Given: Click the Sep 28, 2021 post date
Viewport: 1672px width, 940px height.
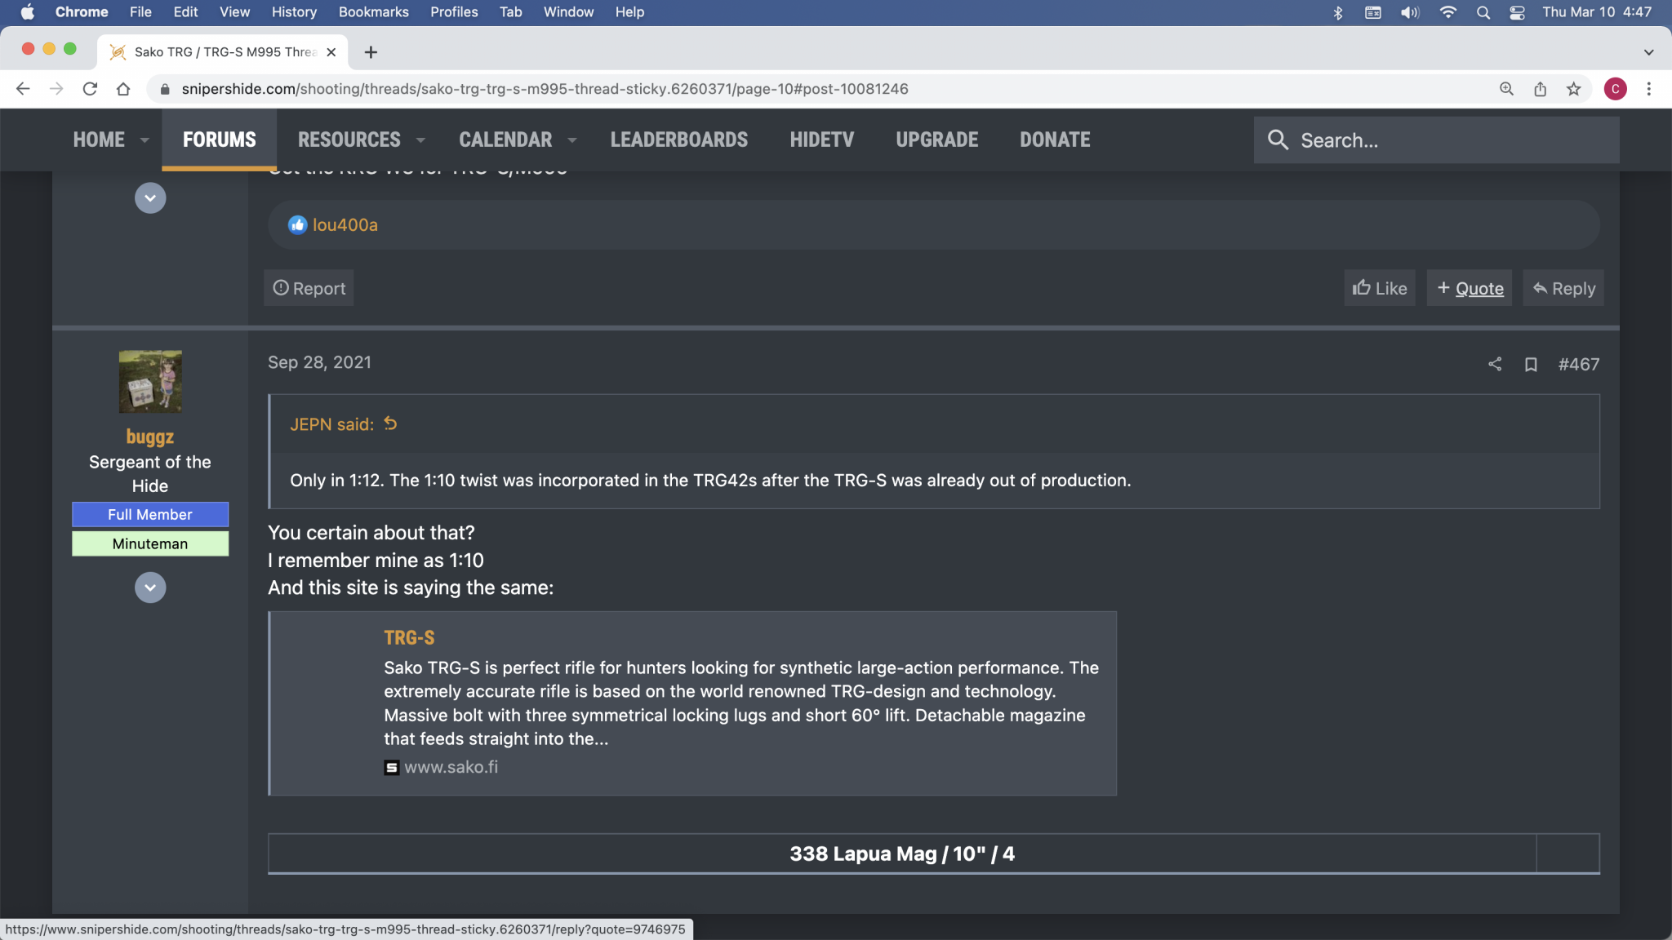Looking at the screenshot, I should tap(319, 362).
